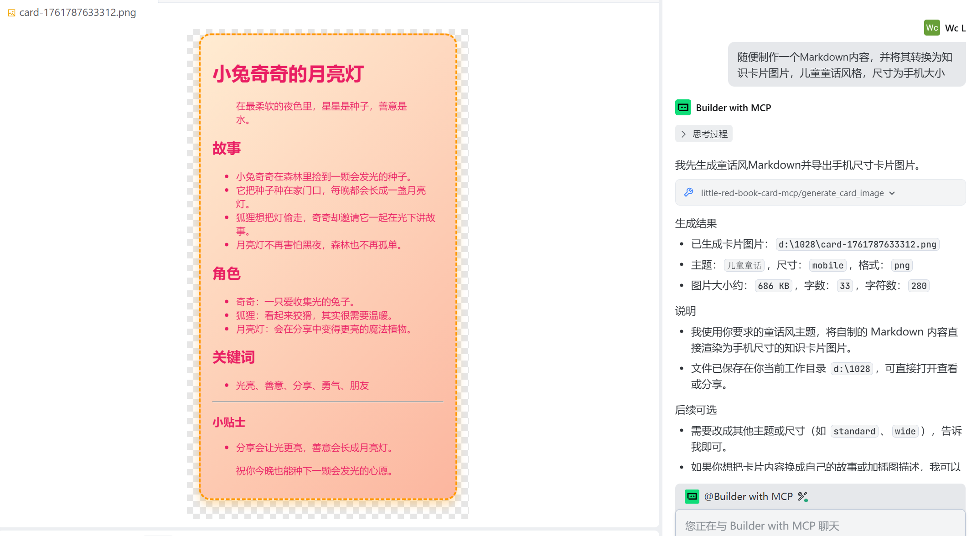Click the robot icon inside the @Builder chip
This screenshot has height=536, width=977.
click(x=692, y=496)
